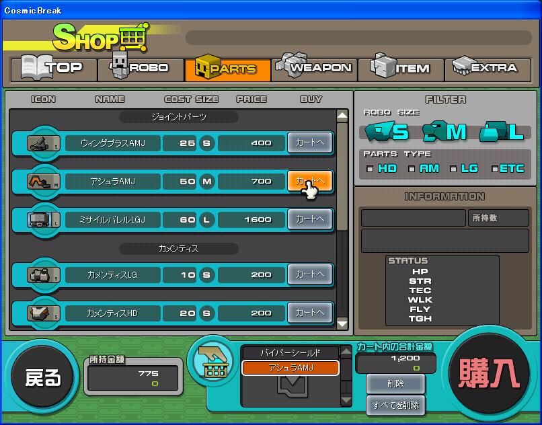Select the PARTS tab
The width and height of the screenshot is (542, 425).
[x=227, y=70]
